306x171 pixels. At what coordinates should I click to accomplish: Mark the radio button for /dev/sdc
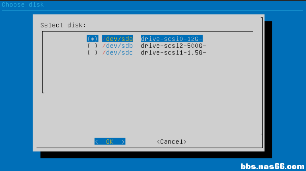[92, 52]
